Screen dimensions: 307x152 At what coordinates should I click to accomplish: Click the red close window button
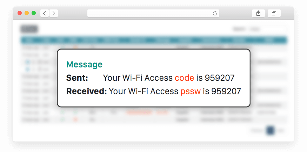tap(20, 13)
